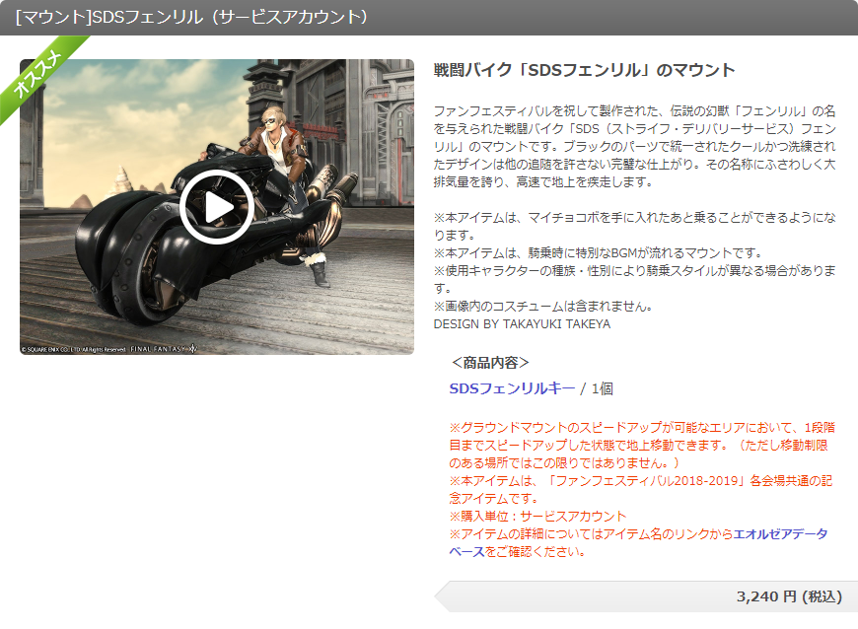Click the [マウント]SDSフェンリル header title
Image resolution: width=858 pixels, height=629 pixels.
191,17
